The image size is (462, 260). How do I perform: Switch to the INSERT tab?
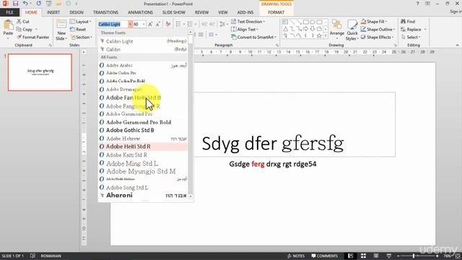click(x=53, y=12)
